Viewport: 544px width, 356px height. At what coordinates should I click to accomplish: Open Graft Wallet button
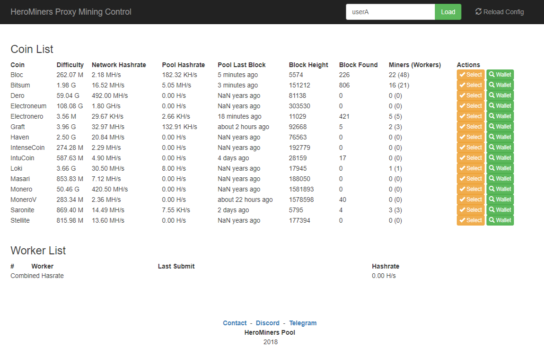(500, 127)
